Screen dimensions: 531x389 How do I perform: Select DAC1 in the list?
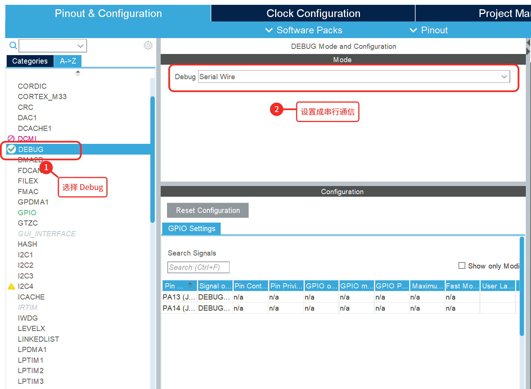(x=27, y=118)
